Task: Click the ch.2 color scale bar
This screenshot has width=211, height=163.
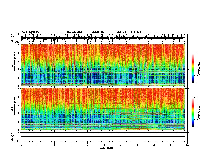Action: point(193,112)
